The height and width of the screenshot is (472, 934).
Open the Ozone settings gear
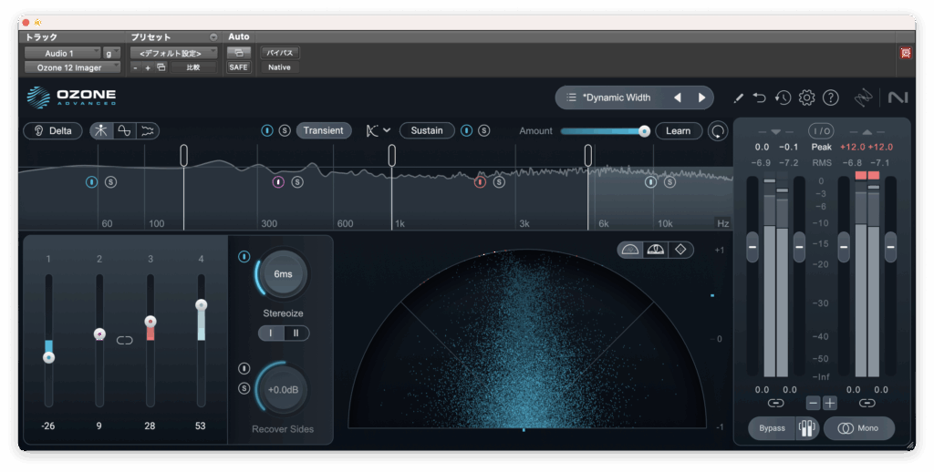coord(806,97)
